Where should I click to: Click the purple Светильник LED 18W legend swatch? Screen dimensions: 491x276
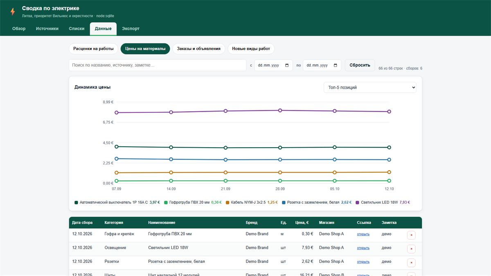[x=358, y=202]
